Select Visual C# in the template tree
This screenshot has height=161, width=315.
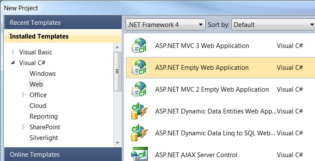tap(32, 63)
